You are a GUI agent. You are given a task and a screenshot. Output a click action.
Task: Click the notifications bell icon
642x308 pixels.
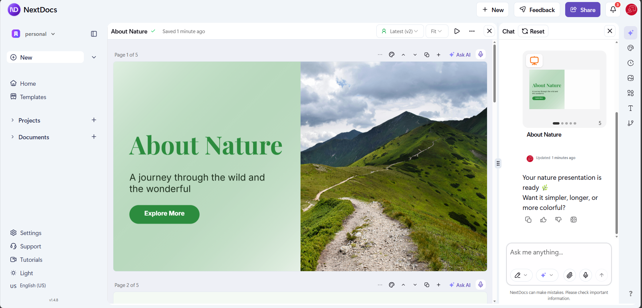click(x=613, y=10)
